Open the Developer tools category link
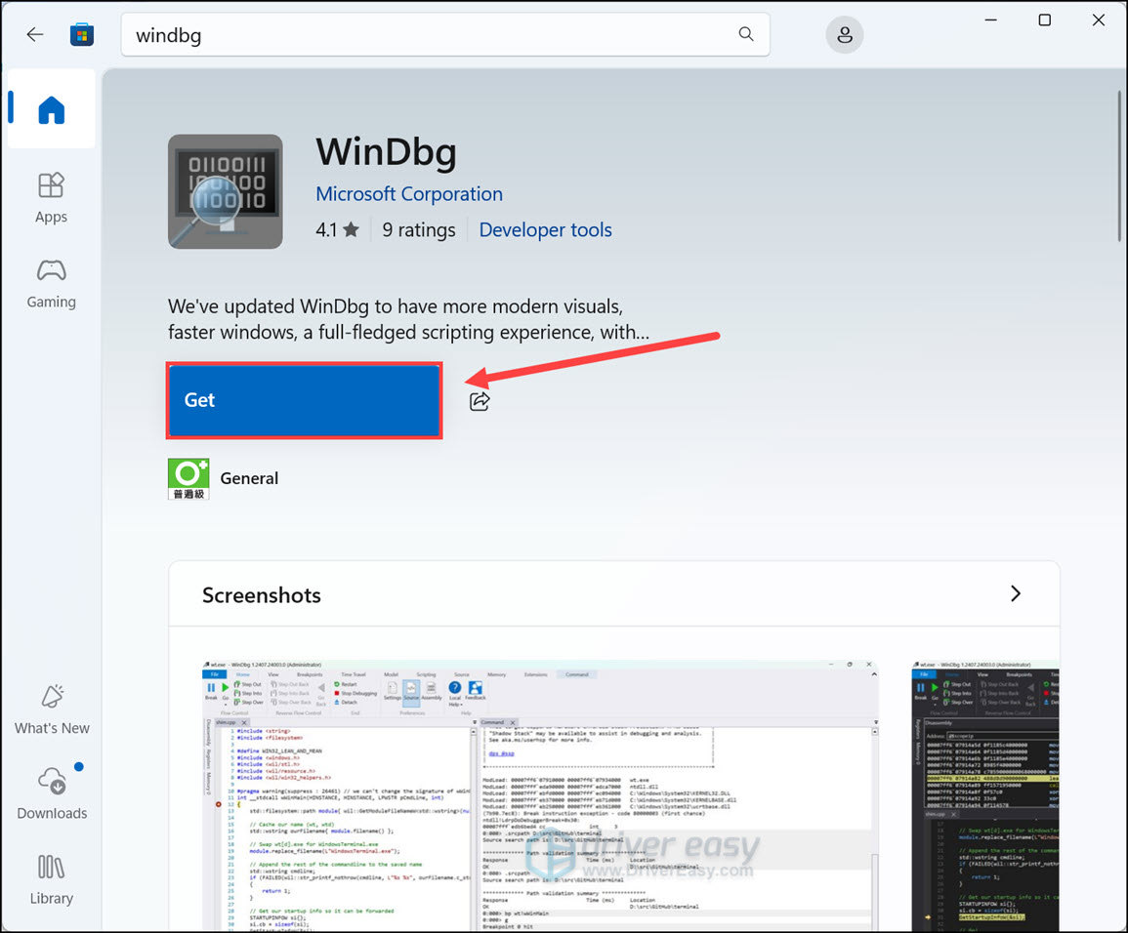The width and height of the screenshot is (1128, 933). [x=545, y=230]
